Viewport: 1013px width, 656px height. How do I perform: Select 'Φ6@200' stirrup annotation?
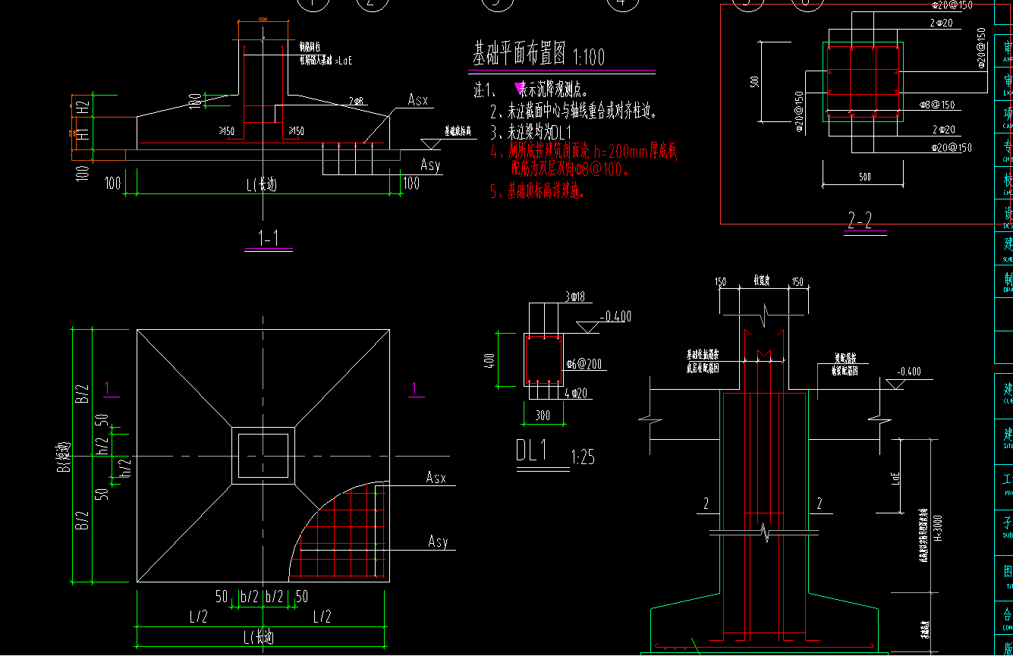pos(584,364)
